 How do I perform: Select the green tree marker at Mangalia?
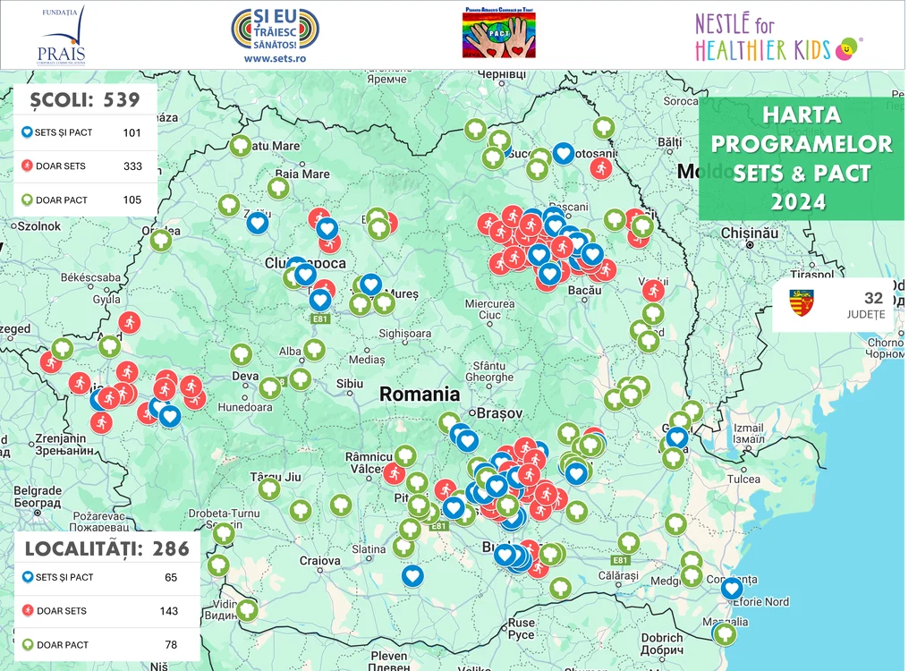(x=726, y=634)
